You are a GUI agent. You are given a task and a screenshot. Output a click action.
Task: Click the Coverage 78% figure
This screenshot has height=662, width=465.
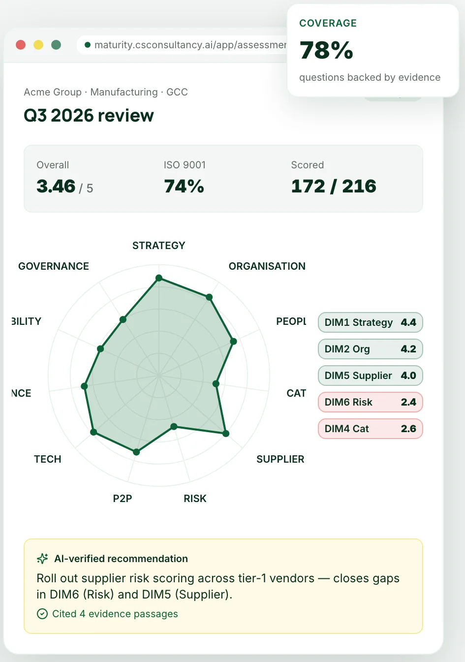(326, 50)
